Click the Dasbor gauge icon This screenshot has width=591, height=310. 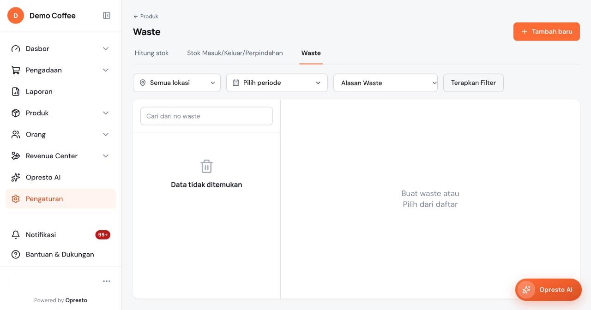click(16, 49)
